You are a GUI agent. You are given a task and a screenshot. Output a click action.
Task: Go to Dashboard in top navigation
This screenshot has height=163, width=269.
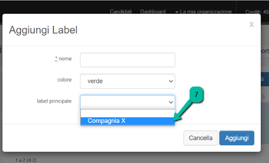153,12
